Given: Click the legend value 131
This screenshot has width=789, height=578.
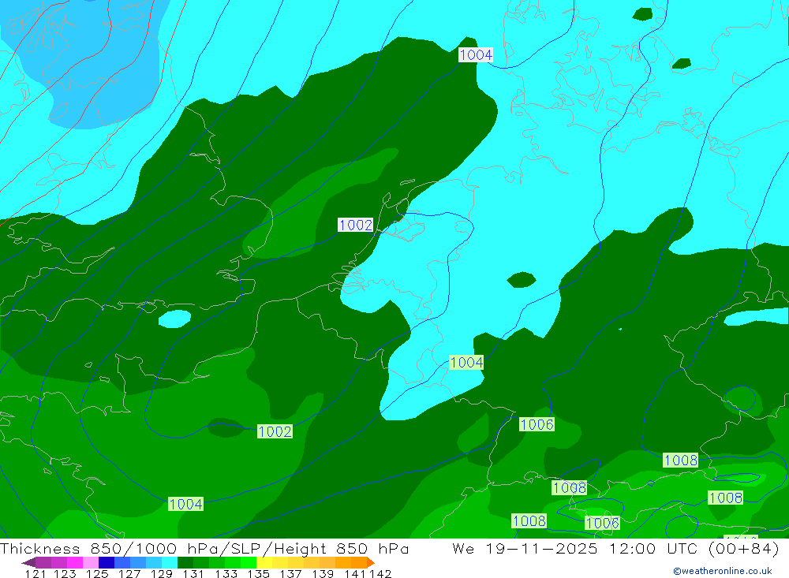Looking at the screenshot, I should coord(193,573).
